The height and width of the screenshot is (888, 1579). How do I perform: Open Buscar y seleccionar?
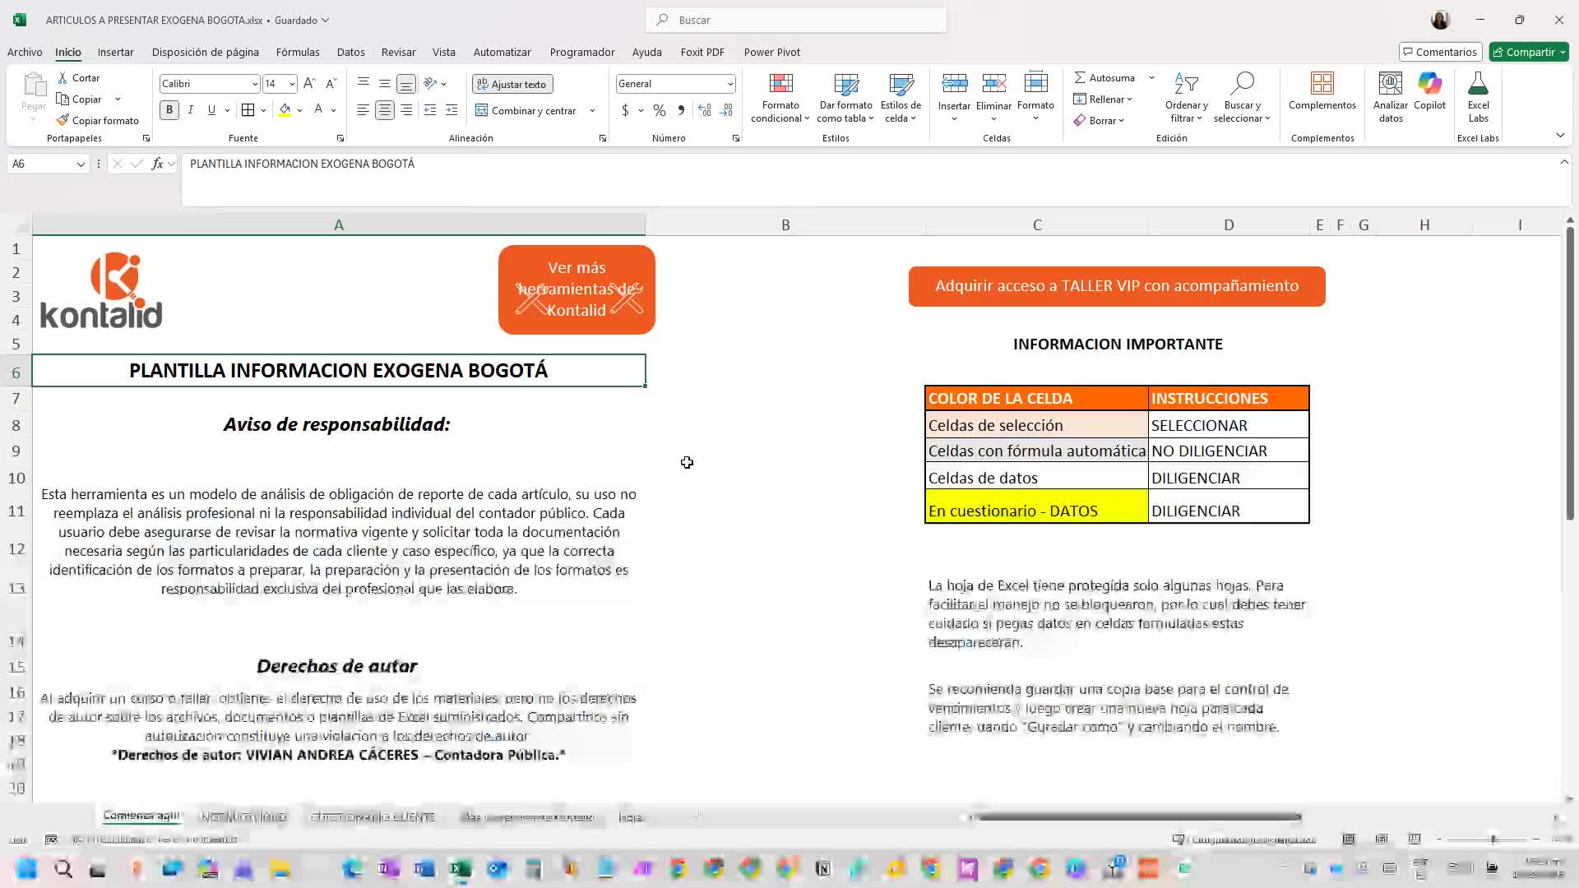[x=1242, y=98]
